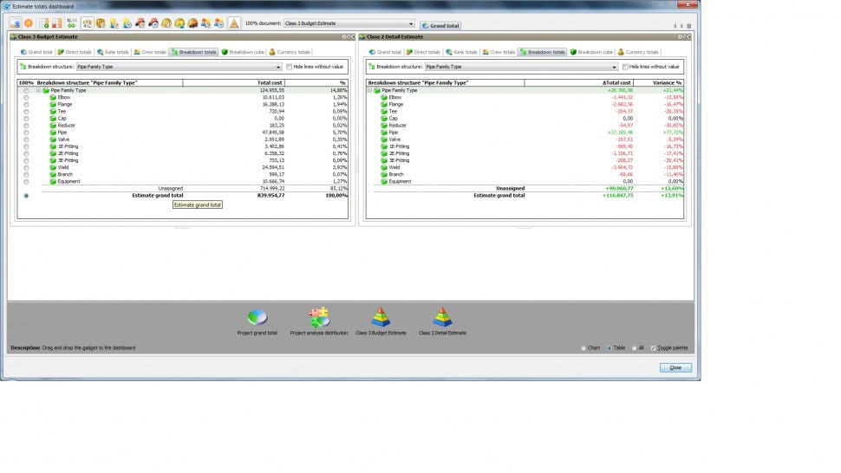Click the Unassigned row in Class 3 table

pyautogui.click(x=182, y=189)
